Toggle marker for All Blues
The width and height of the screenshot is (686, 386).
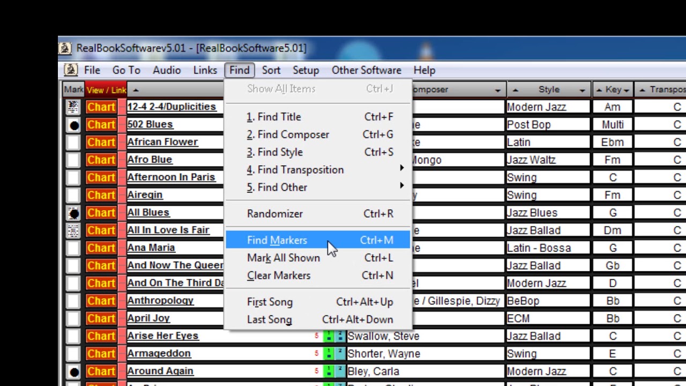click(x=73, y=213)
